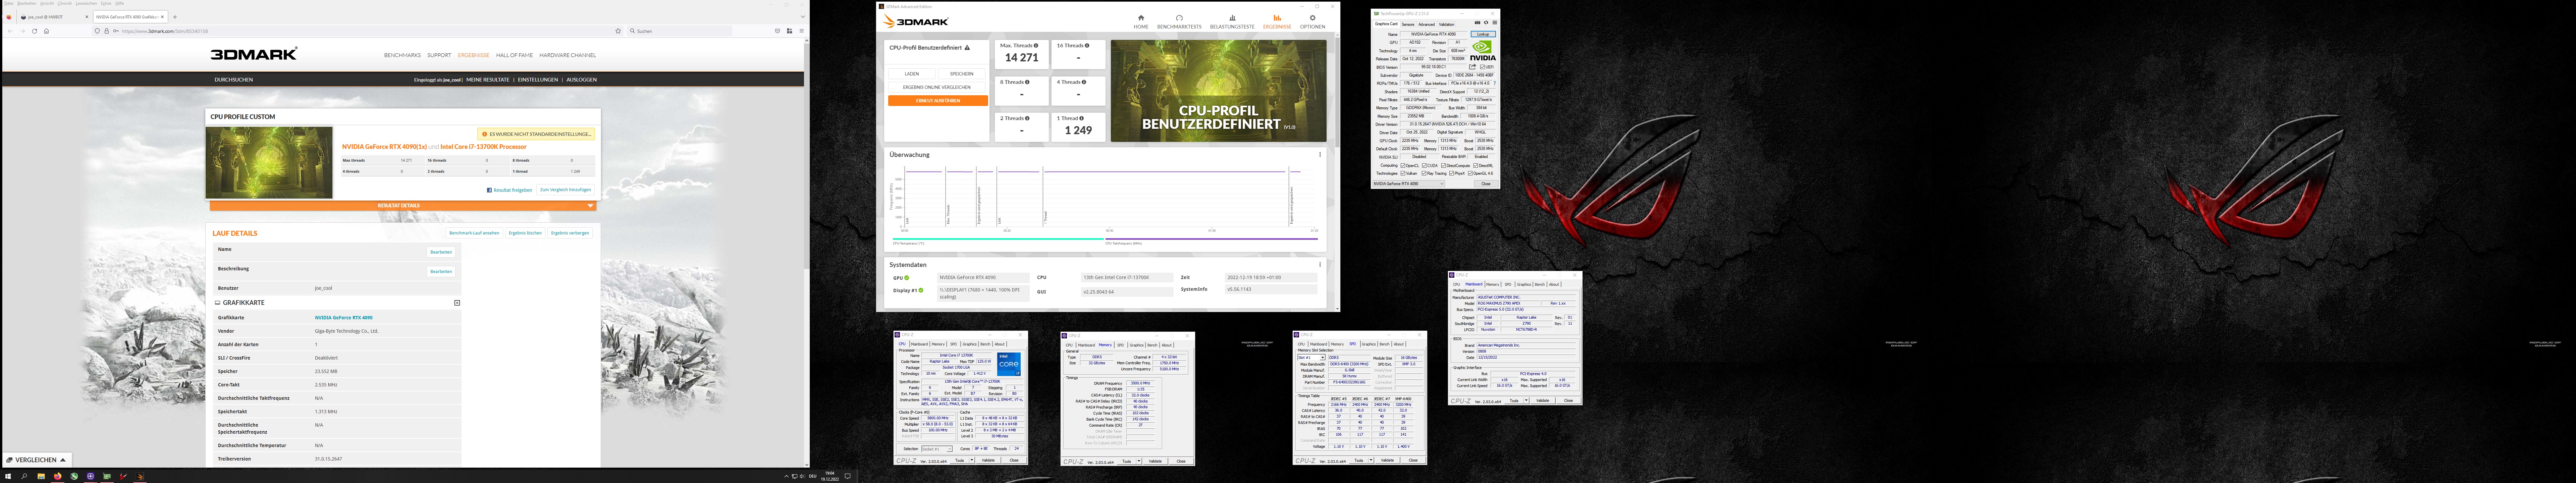Click Ergebnis löschen button
Image resolution: width=2576 pixels, height=483 pixels.
click(x=525, y=233)
